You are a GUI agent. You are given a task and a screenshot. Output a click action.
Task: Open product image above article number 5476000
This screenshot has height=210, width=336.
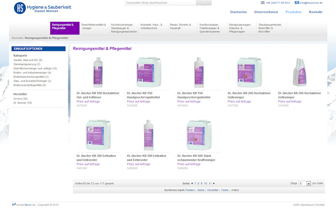click(x=300, y=72)
